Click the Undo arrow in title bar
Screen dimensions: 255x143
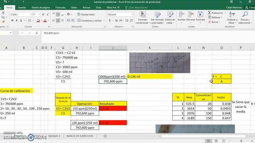click(x=5, y=2)
